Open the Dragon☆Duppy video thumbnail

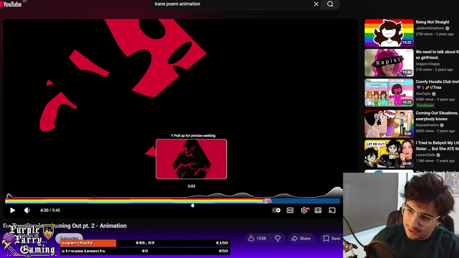[389, 63]
